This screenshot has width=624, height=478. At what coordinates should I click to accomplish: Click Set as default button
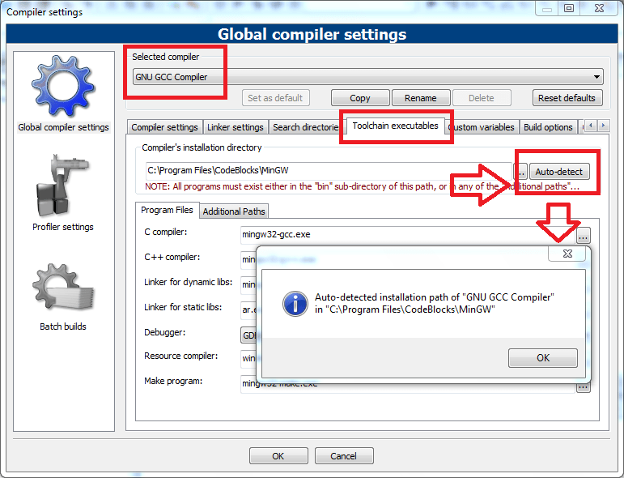[x=275, y=98]
